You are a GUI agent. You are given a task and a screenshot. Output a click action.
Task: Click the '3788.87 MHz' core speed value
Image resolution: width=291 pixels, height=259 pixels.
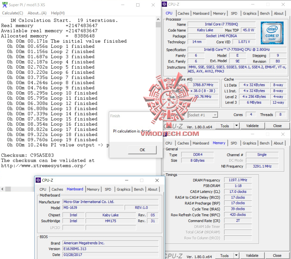[203, 85]
